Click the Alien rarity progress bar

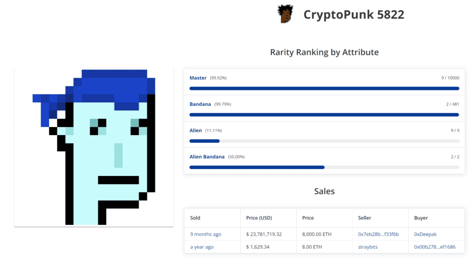(x=324, y=141)
